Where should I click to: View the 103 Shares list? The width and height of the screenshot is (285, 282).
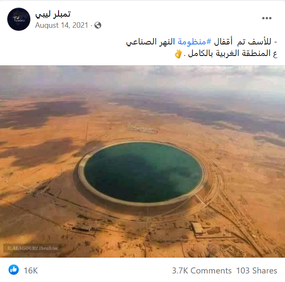[x=256, y=270]
